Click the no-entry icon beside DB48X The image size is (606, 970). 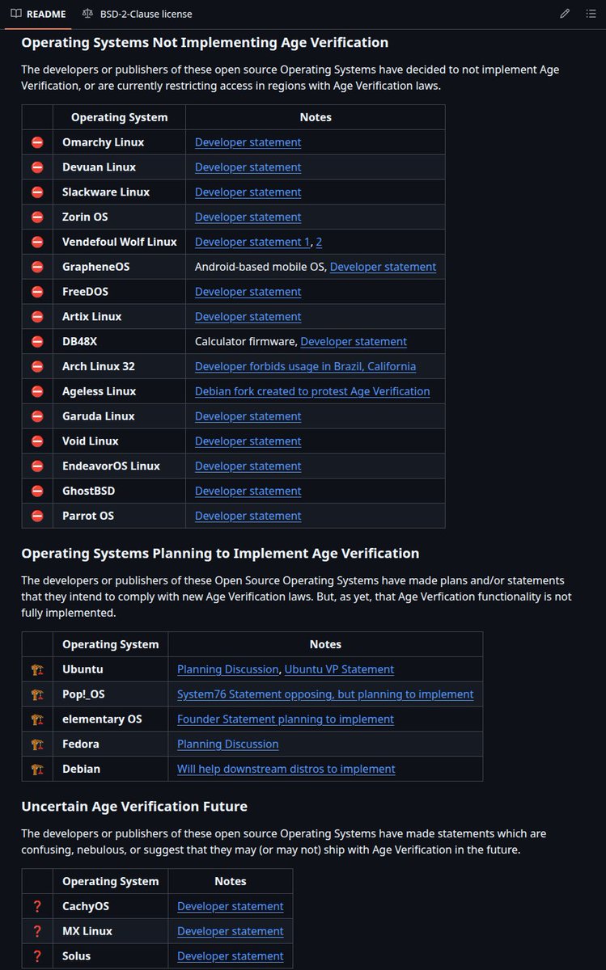click(37, 342)
